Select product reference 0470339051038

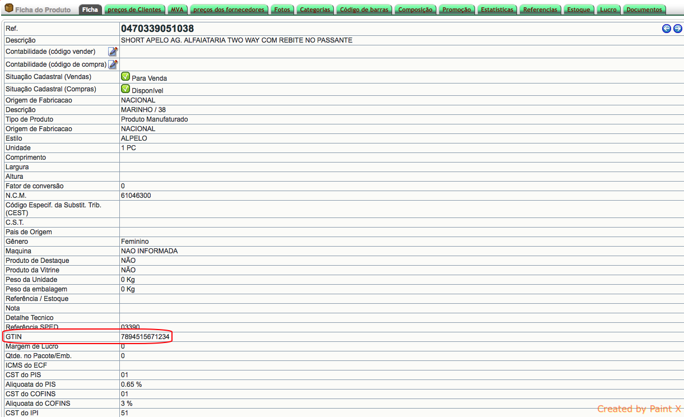click(158, 29)
